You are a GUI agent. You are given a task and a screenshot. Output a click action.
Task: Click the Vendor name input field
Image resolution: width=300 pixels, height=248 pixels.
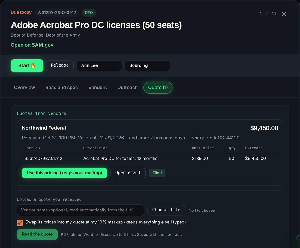(x=80, y=210)
